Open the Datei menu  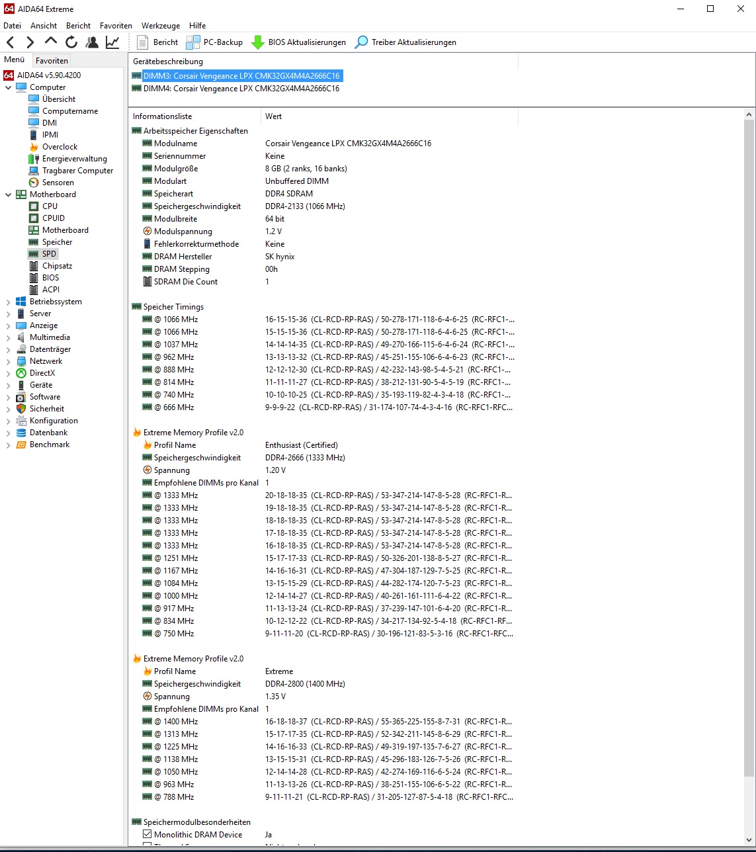(x=13, y=26)
